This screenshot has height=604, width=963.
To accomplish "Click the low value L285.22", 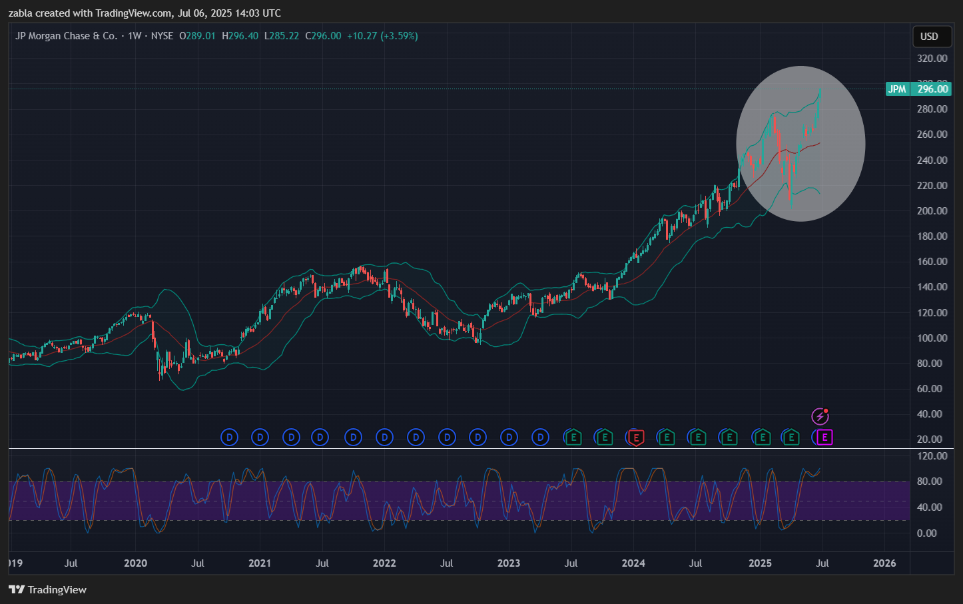I will (x=282, y=36).
